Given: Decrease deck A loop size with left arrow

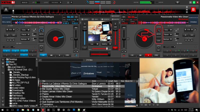Looking at the screenshot, I should pos(7,30).
